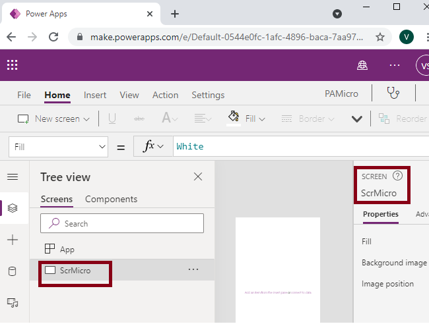Expand the ribbon overflow chevron
429x324 pixels.
(x=357, y=119)
